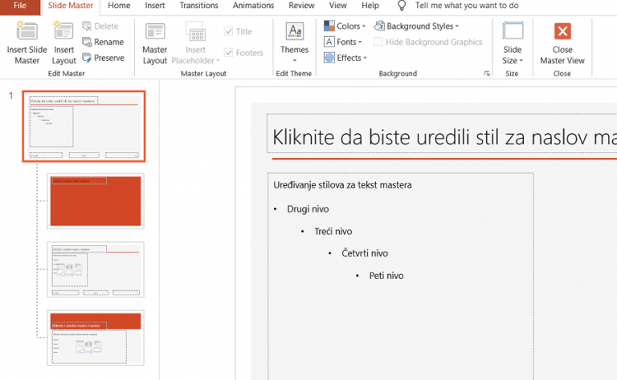Open the Help tab
This screenshot has width=617, height=380.
click(370, 6)
